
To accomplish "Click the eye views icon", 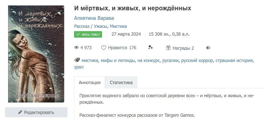I will click(76, 48).
